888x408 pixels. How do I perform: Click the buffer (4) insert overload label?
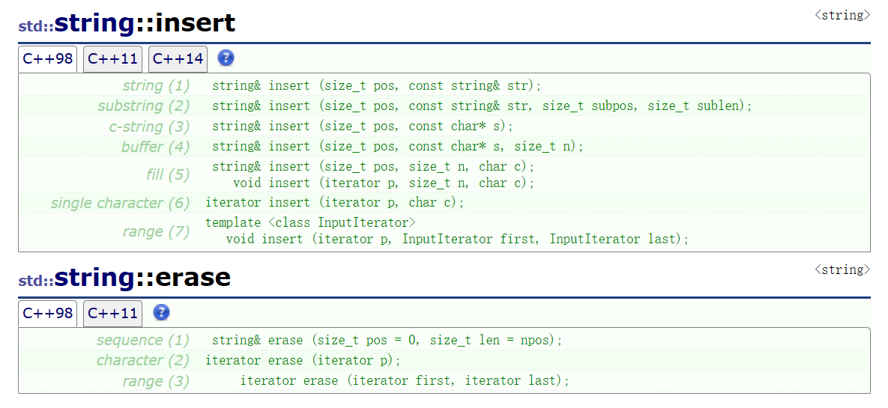coord(156,146)
